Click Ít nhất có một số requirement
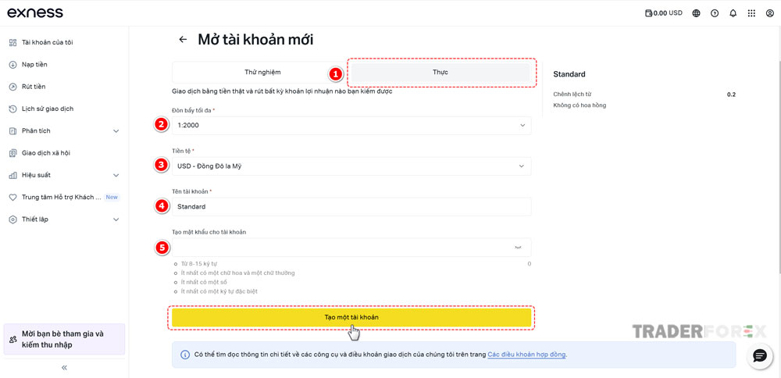The height and width of the screenshot is (378, 781). click(204, 282)
